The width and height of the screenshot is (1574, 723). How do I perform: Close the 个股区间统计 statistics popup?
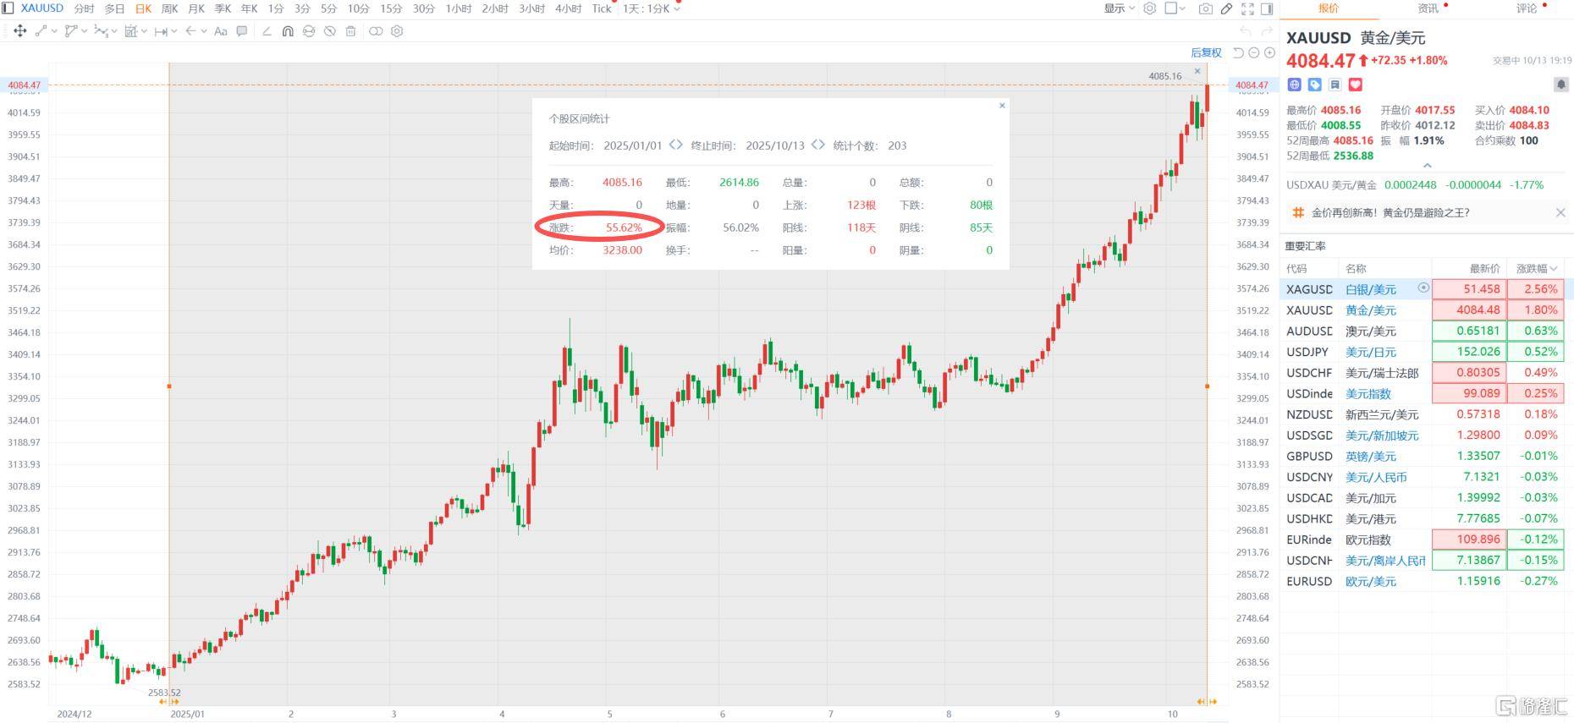coord(1002,106)
